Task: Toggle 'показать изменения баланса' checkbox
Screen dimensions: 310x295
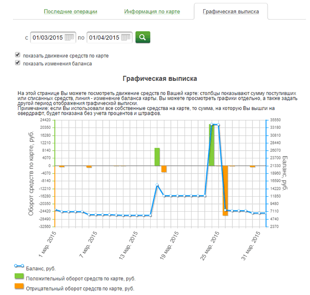Action: pos(18,63)
